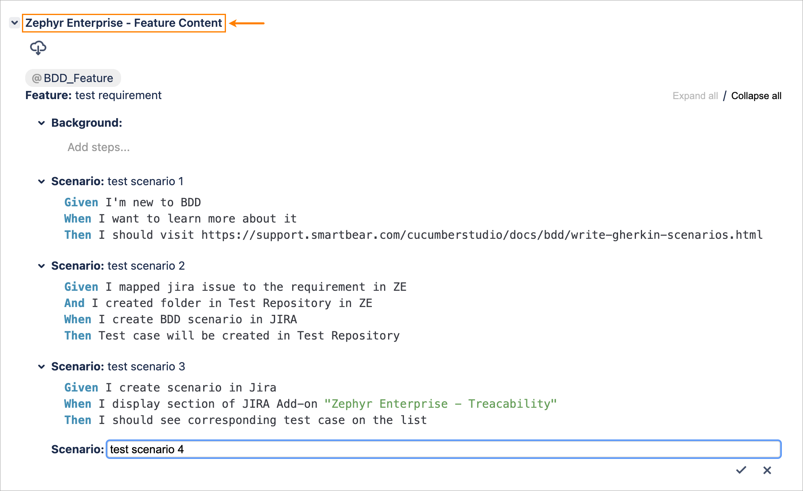Collapse test scenario 3 chevron
Image resolution: width=803 pixels, height=491 pixels.
[x=41, y=366]
